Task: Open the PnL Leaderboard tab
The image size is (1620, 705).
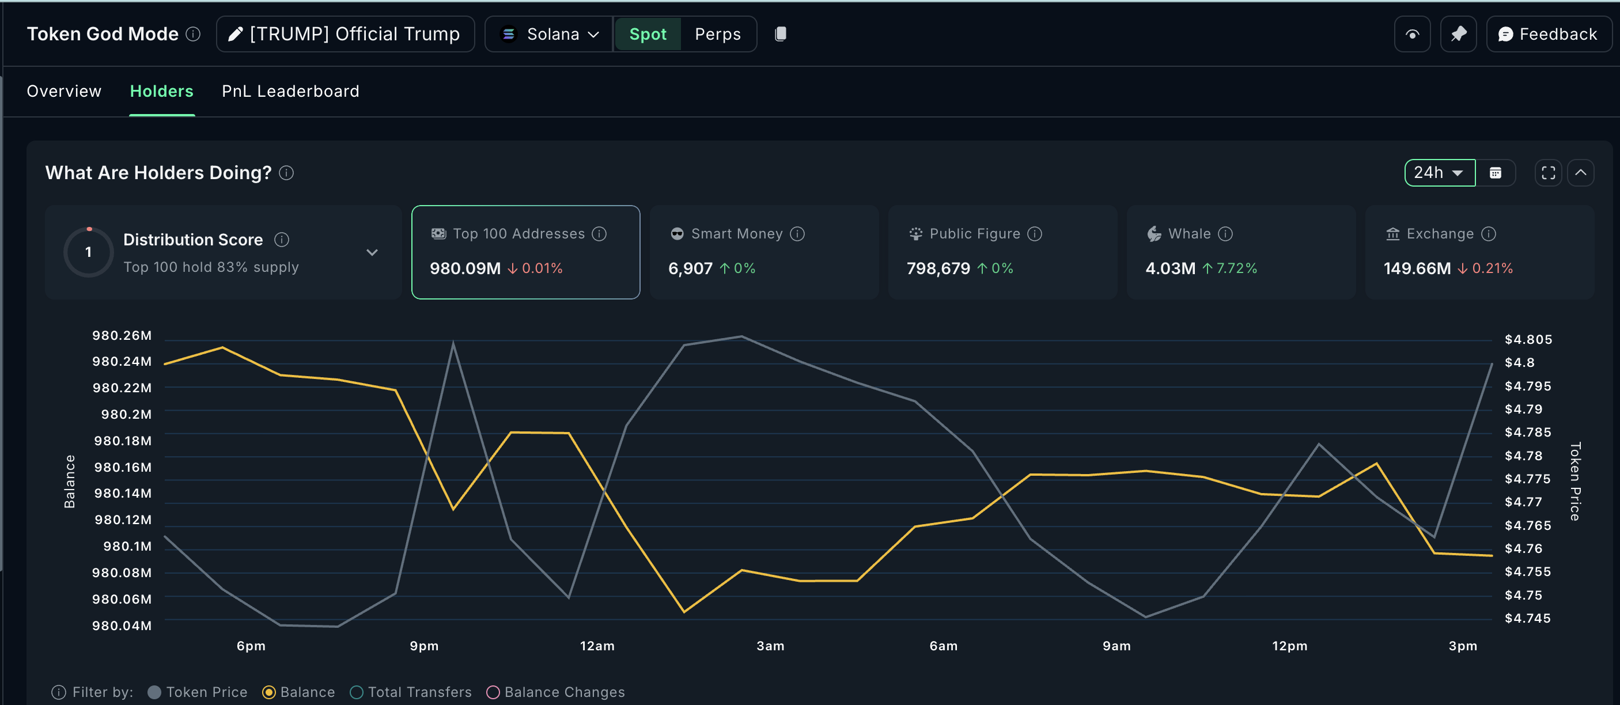Action: pyautogui.click(x=290, y=91)
